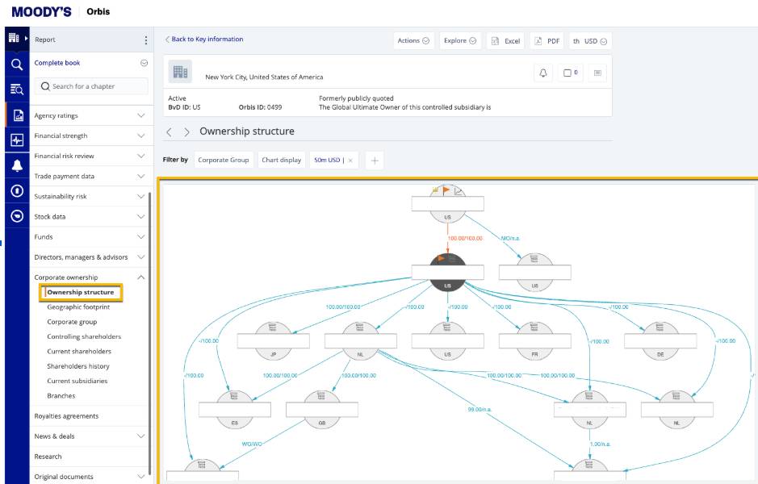Click the Chart display filter
The image size is (758, 484).
282,160
